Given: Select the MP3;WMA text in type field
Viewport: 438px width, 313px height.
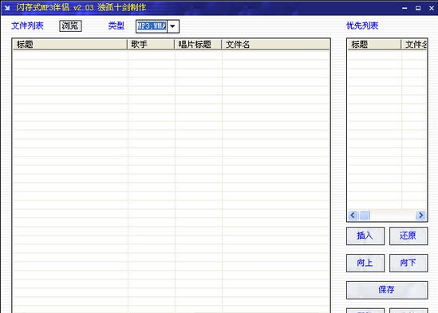Looking at the screenshot, I should (x=152, y=26).
